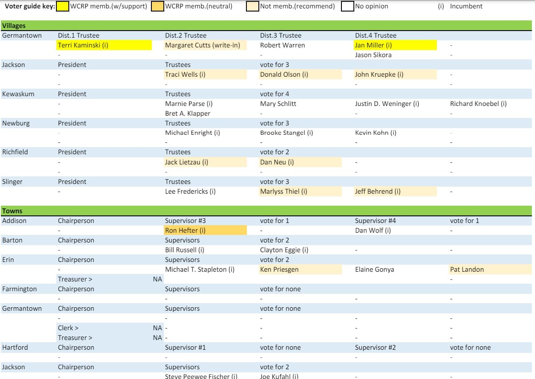Image resolution: width=535 pixels, height=379 pixels.
Task: Click the Erin 'Treasurer >' cell
Action: [x=75, y=279]
